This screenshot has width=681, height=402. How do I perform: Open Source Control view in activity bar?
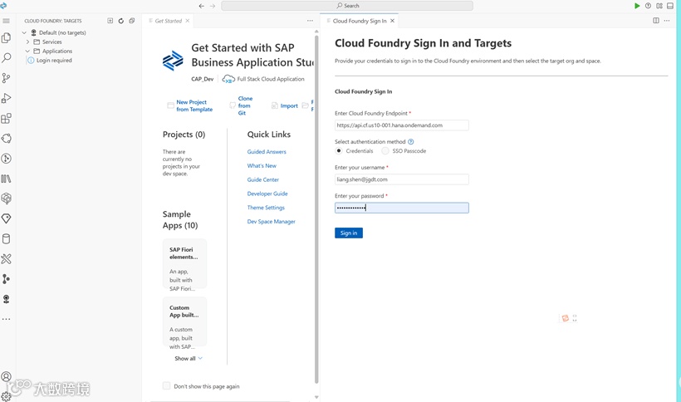click(x=7, y=78)
